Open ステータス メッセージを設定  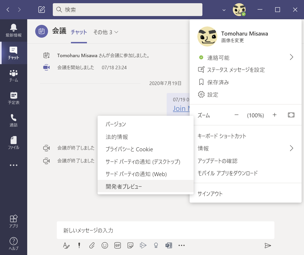245,70
